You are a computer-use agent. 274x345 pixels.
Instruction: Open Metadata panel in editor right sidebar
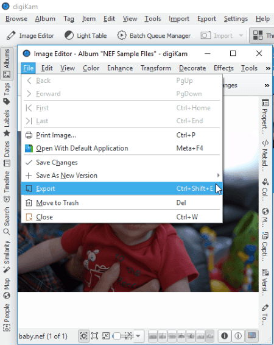click(265, 155)
